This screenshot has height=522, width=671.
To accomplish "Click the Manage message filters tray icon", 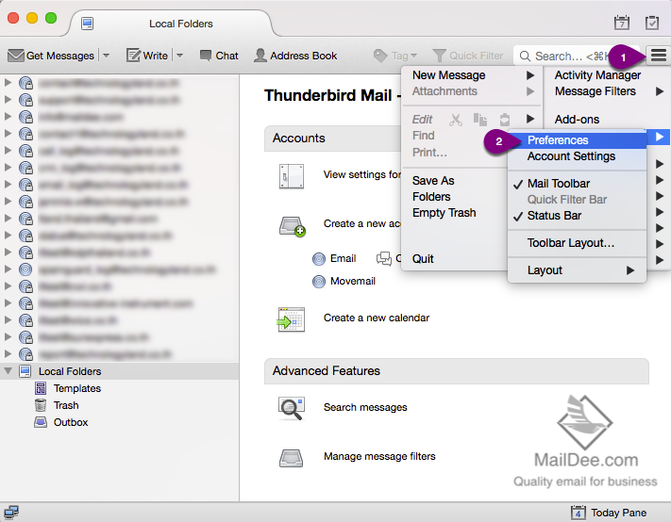I will click(291, 458).
